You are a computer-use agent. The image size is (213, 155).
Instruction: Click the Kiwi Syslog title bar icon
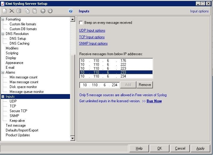click(3, 4)
